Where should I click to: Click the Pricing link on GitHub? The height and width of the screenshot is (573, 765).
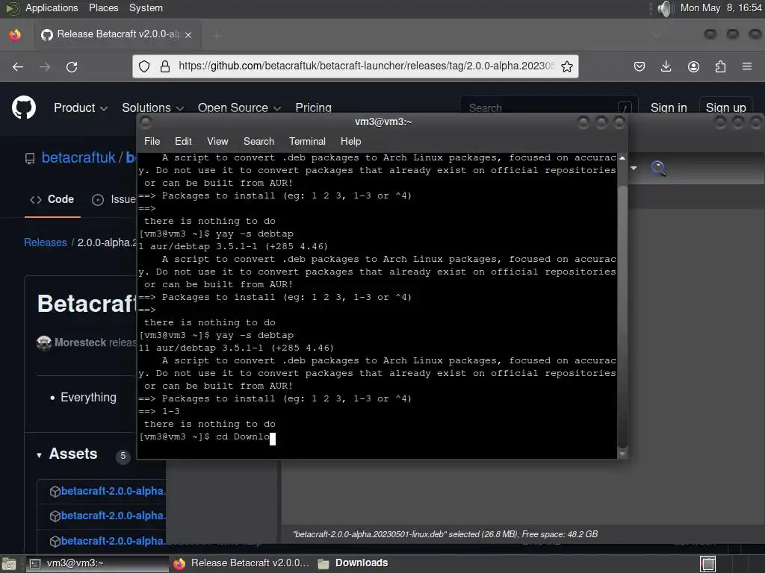tap(313, 107)
